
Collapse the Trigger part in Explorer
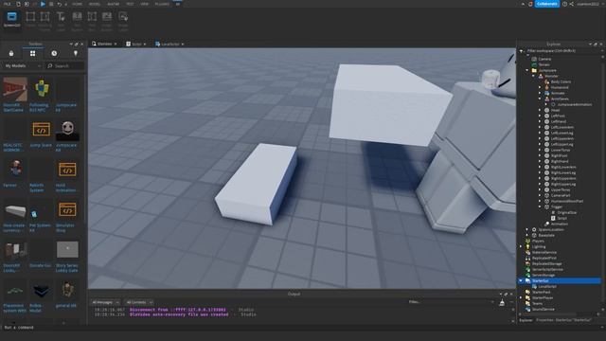tap(540, 206)
